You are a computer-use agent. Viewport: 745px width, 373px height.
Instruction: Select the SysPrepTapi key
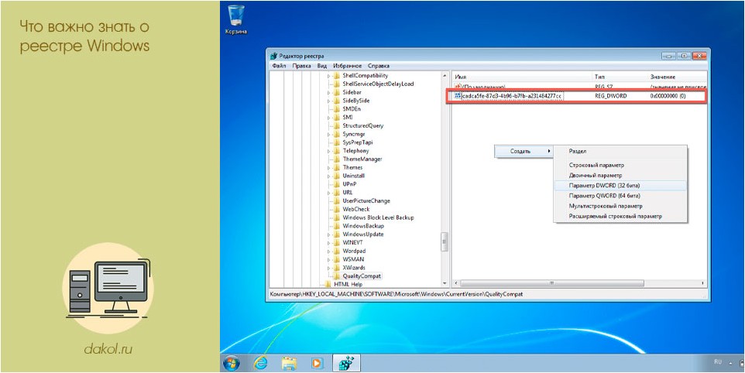[x=357, y=142]
